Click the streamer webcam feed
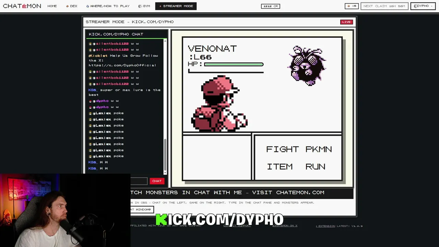439x247 pixels. coord(65,210)
